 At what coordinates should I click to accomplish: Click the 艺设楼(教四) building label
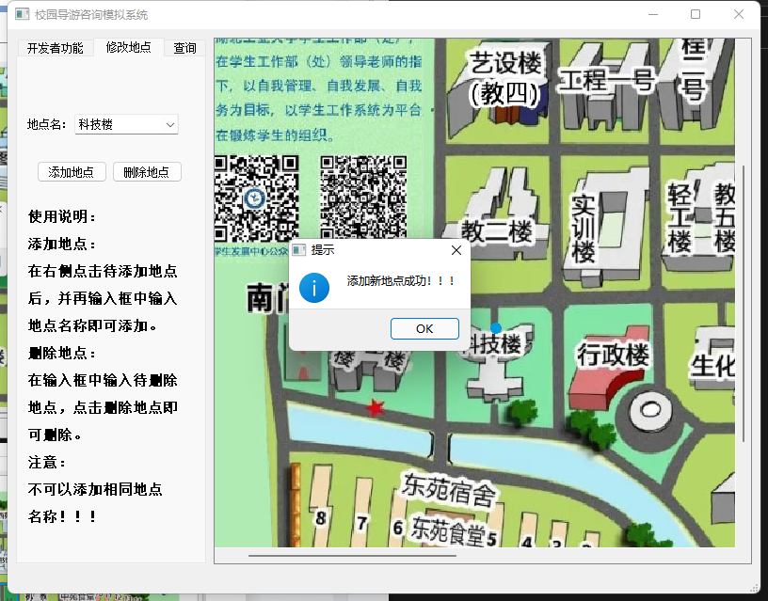(505, 78)
